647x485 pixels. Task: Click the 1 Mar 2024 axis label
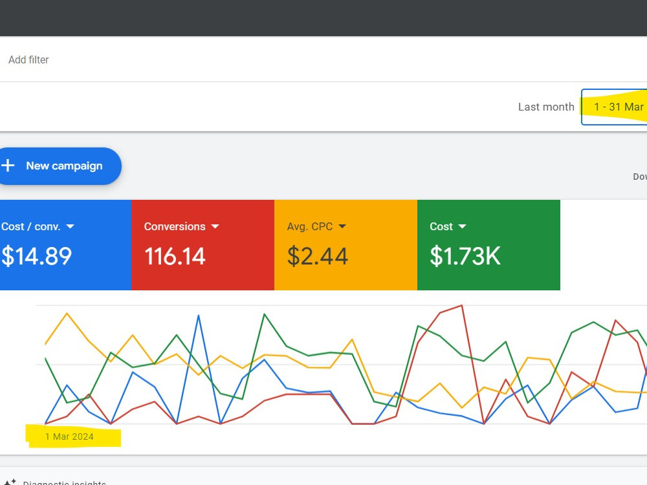click(69, 436)
